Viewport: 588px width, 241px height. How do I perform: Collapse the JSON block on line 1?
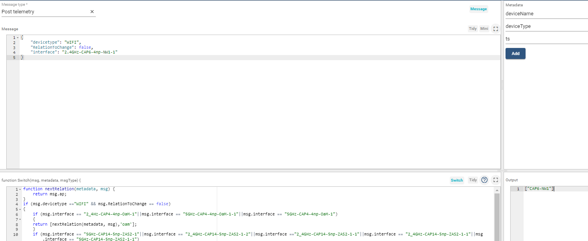click(17, 37)
